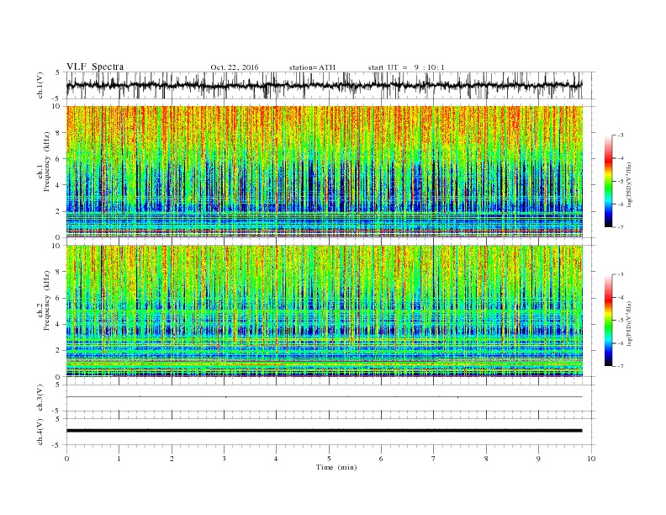Click tick label "5" on the Time axis
Screen dimensions: 666x515
(329, 459)
